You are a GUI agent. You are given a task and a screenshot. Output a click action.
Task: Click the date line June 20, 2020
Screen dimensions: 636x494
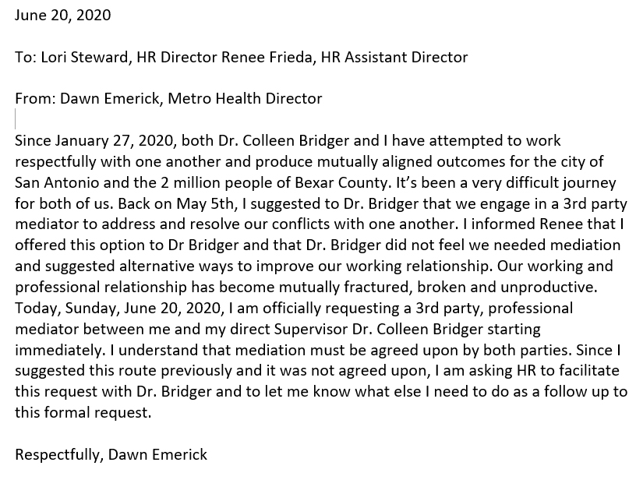pyautogui.click(x=63, y=16)
